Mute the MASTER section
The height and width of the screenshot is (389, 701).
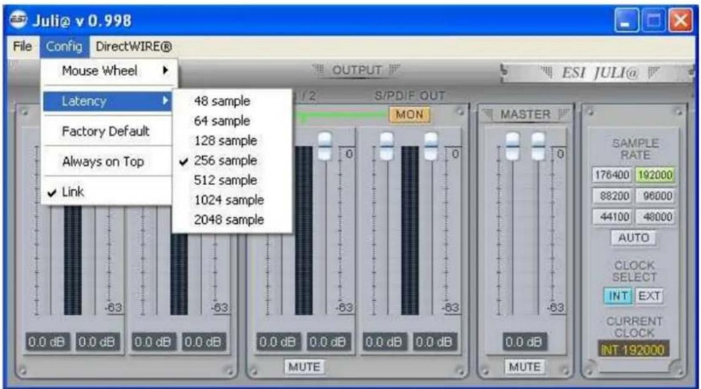tap(524, 367)
